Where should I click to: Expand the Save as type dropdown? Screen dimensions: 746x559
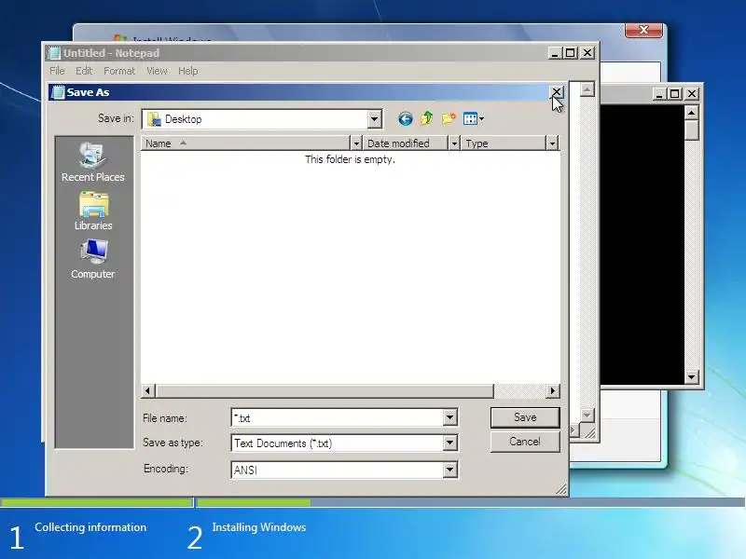point(449,443)
